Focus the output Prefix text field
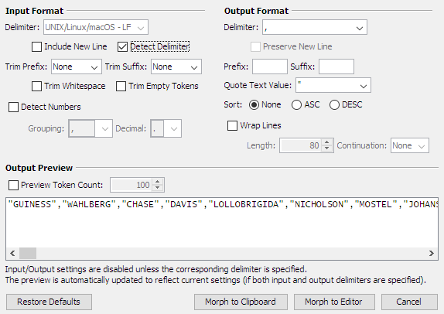Screen dimensions: 444x314 click(x=270, y=67)
